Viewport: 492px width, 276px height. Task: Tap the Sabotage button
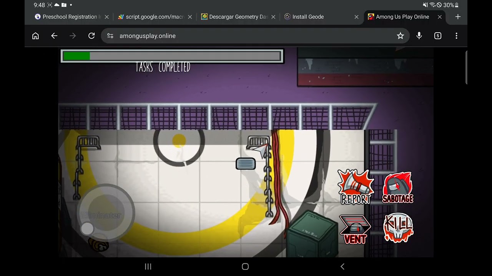tap(398, 187)
